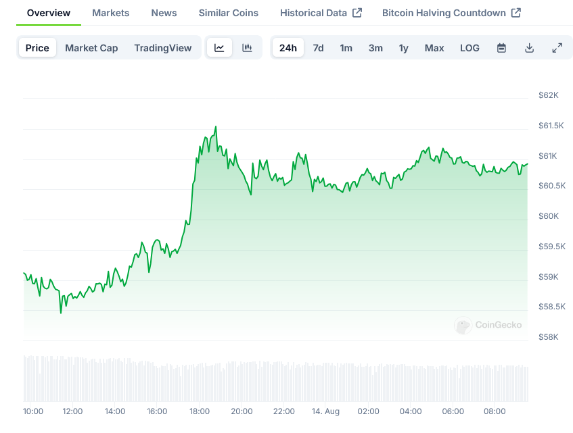This screenshot has height=433, width=573.
Task: Switch to candlestick chart icon
Action: (247, 48)
